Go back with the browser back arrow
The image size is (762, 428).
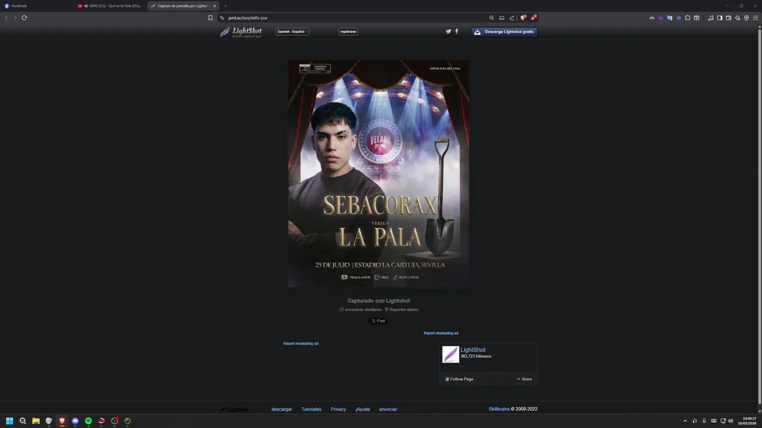[7, 18]
